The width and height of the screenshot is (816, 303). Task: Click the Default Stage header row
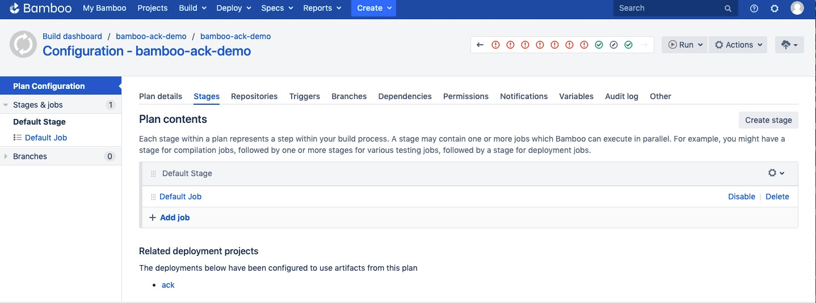pyautogui.click(x=469, y=173)
